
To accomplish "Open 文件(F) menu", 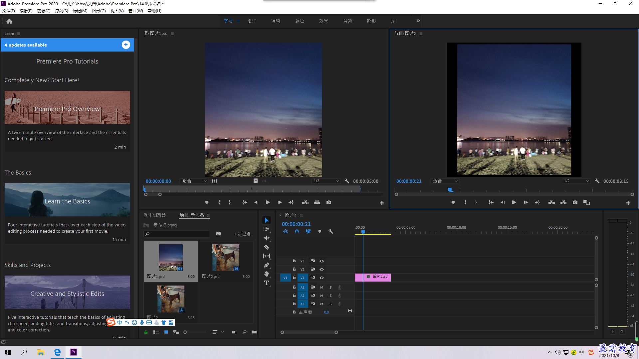I will (9, 11).
